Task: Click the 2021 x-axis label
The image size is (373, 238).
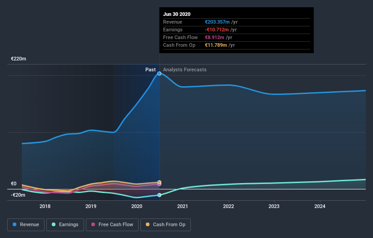Action: pos(183,206)
